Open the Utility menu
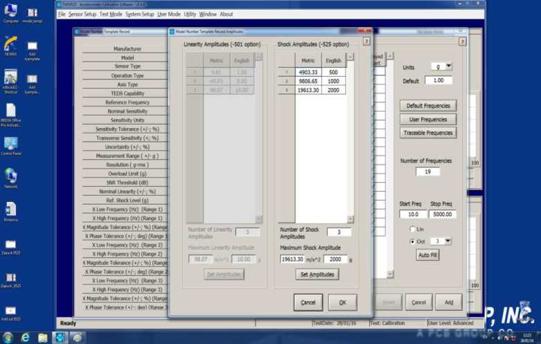This screenshot has height=344, width=541. click(190, 14)
